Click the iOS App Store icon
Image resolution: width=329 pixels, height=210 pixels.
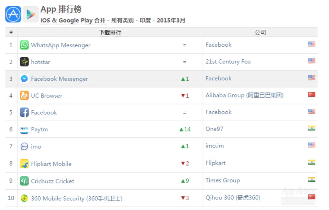(x=13, y=14)
